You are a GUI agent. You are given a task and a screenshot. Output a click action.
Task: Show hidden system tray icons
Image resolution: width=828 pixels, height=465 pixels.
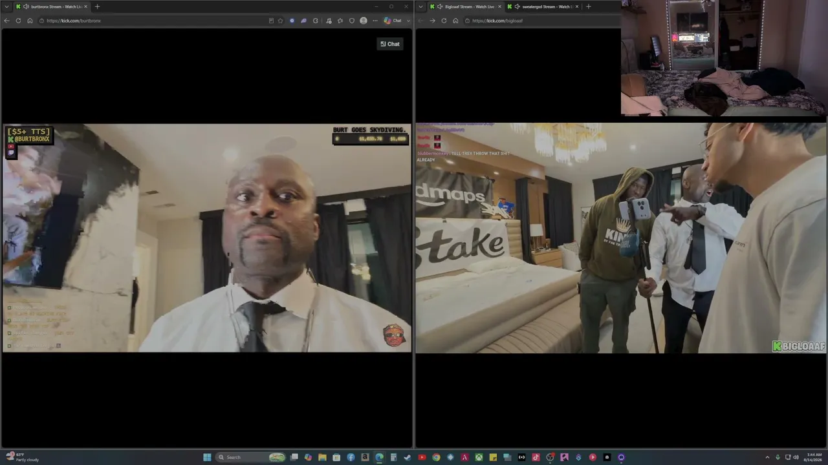click(767, 457)
